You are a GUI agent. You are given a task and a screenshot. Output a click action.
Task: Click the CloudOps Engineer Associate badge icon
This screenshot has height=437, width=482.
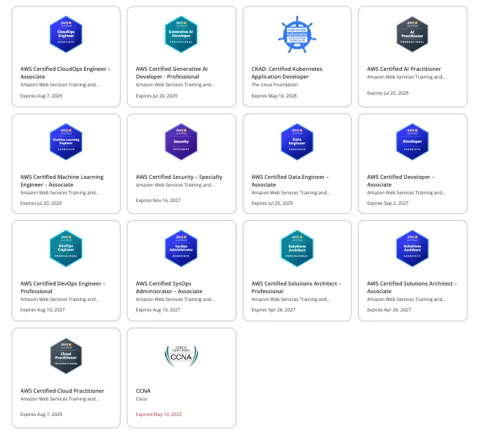[x=66, y=34]
